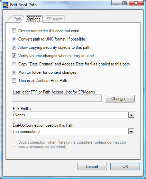The height and width of the screenshot is (179, 146).
Task: Confirm with the OK button
Action: tap(125, 167)
